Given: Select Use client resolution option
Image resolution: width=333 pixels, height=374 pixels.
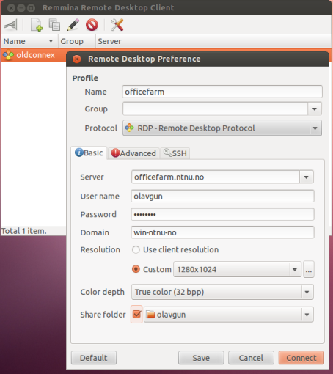Looking at the screenshot, I should coord(136,249).
